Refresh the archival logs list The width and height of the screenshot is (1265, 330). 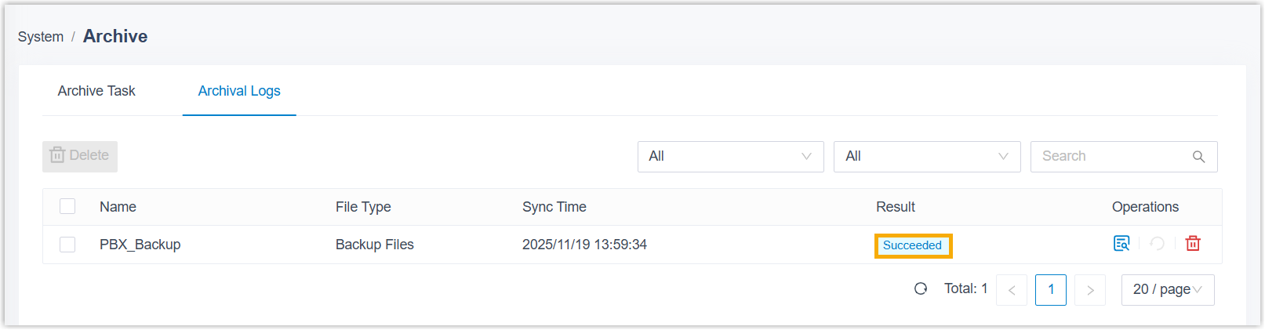click(x=921, y=289)
